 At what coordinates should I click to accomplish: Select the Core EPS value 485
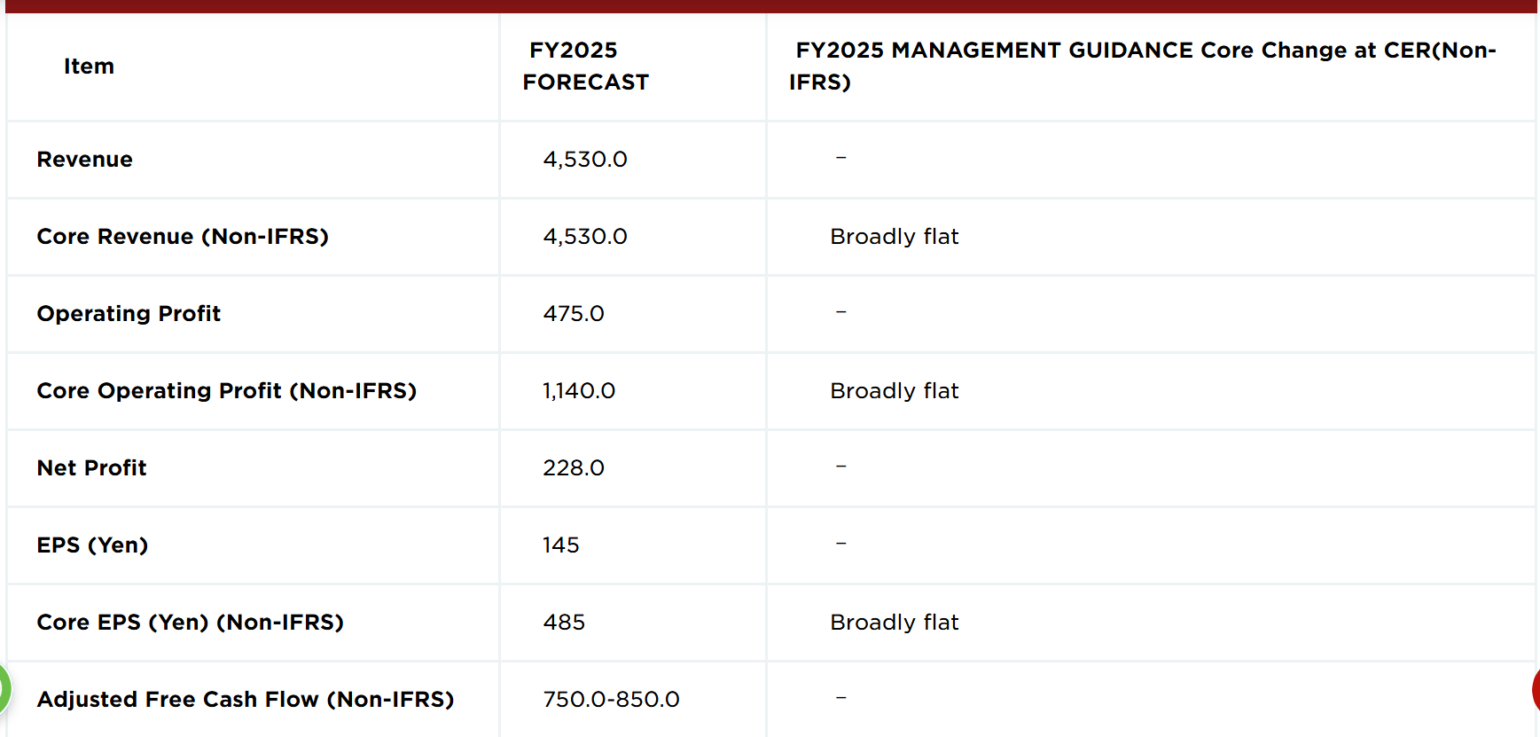click(564, 623)
